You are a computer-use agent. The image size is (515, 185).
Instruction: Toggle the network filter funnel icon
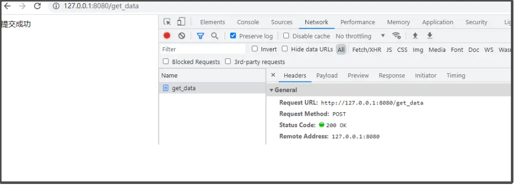pyautogui.click(x=200, y=36)
